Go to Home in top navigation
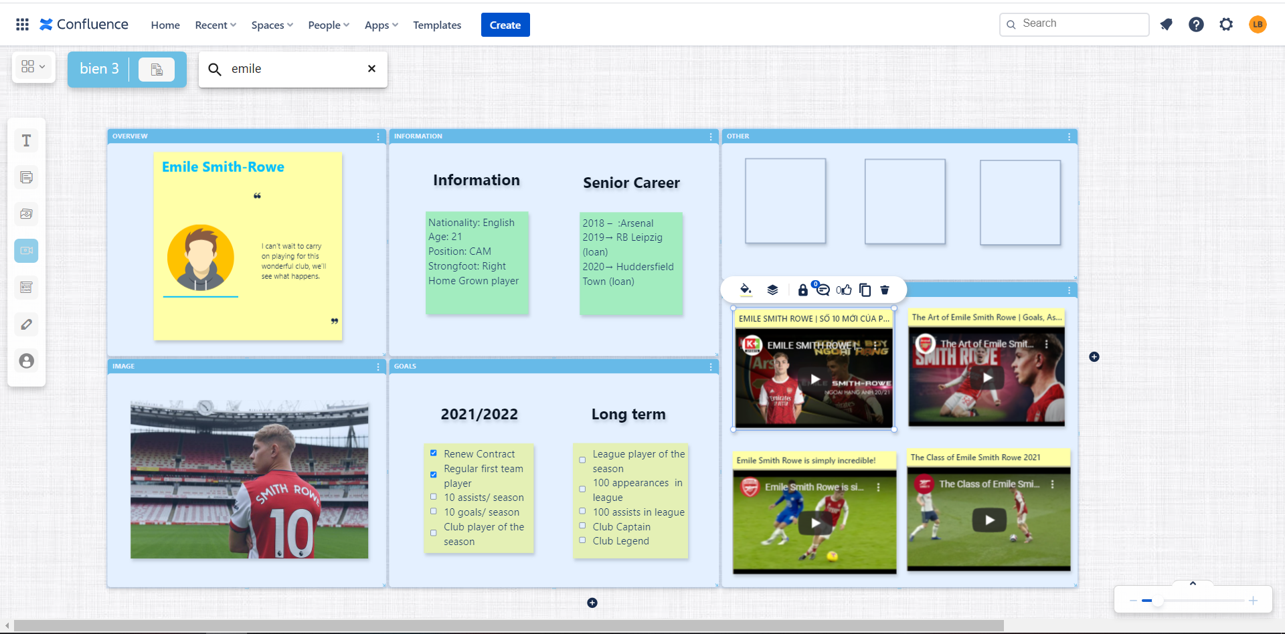The image size is (1285, 634). [x=165, y=25]
